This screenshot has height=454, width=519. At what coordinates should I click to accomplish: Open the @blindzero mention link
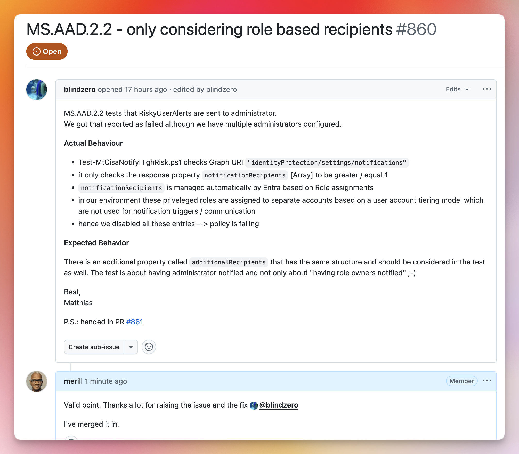(x=279, y=405)
